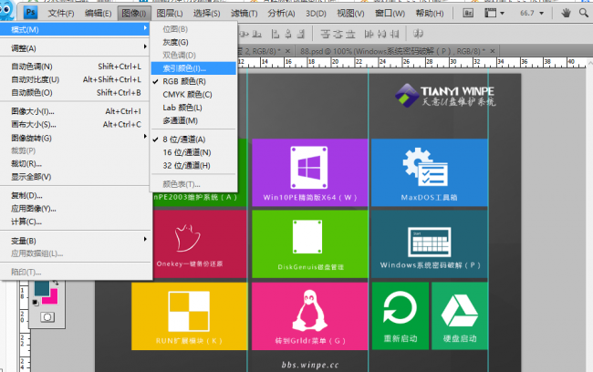
Task: Close the open 图像(I) menu
Action: [134, 14]
